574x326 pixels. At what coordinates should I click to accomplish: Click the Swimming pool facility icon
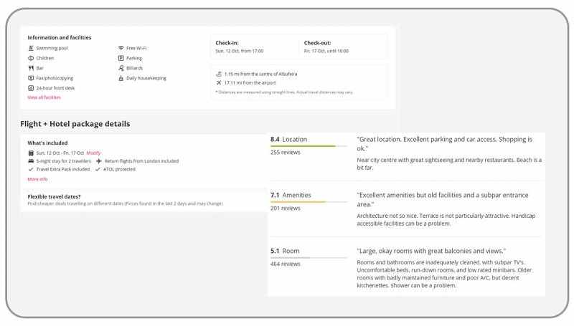(31, 48)
